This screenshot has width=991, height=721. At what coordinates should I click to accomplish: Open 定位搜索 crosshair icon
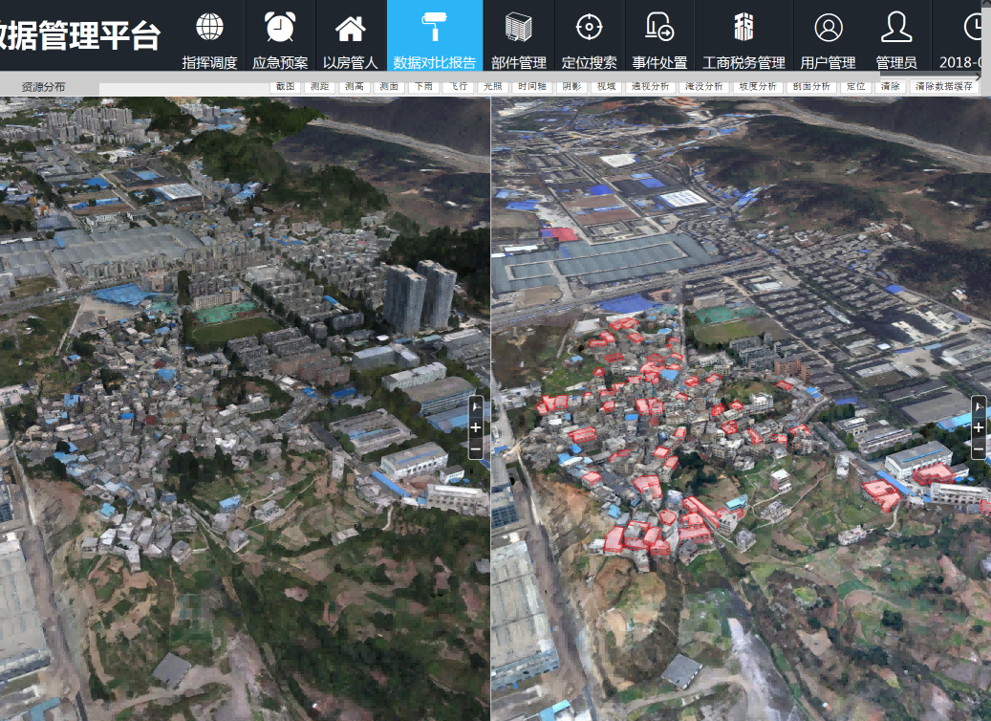[x=589, y=27]
